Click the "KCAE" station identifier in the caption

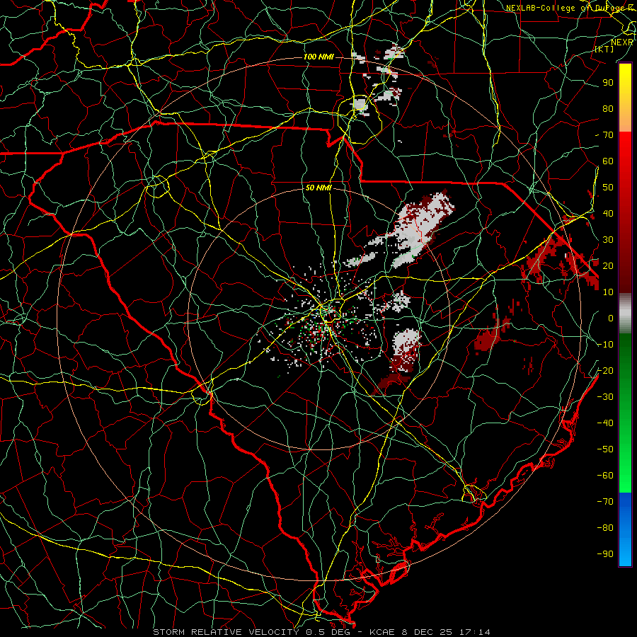click(382, 632)
